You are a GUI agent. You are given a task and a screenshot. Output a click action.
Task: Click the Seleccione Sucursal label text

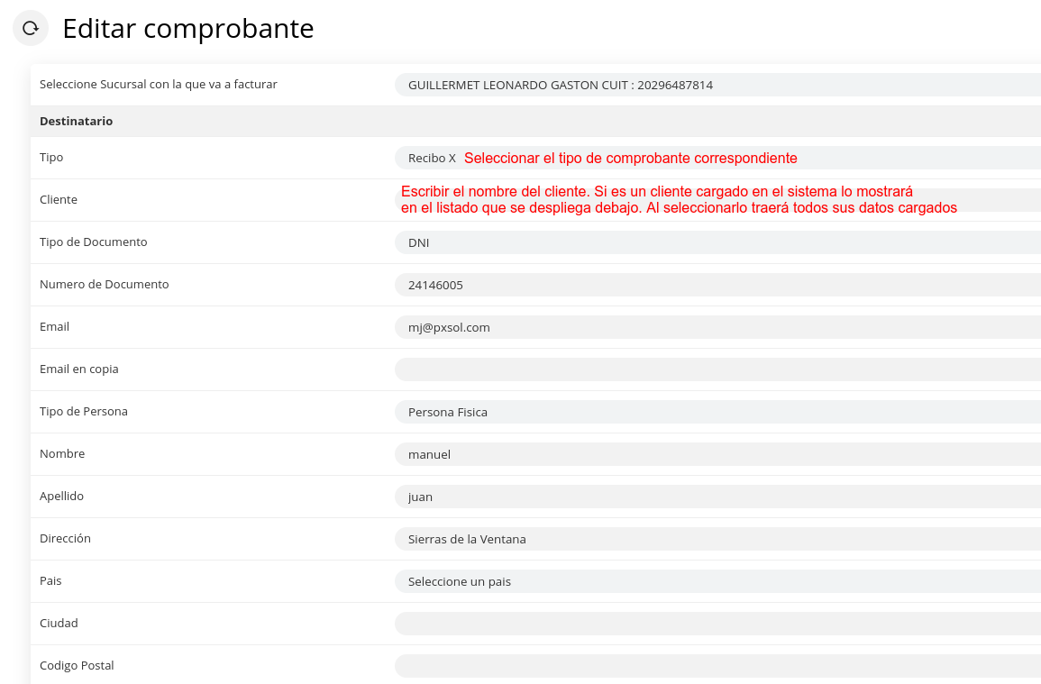point(159,84)
